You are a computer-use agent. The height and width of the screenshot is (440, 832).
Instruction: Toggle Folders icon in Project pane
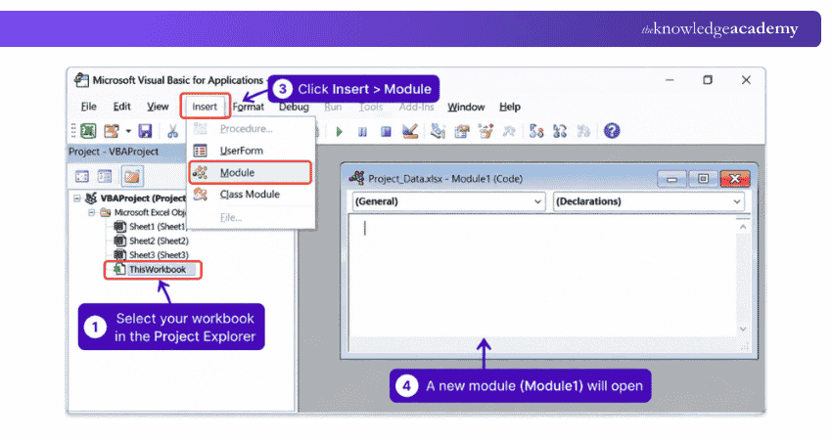[131, 176]
